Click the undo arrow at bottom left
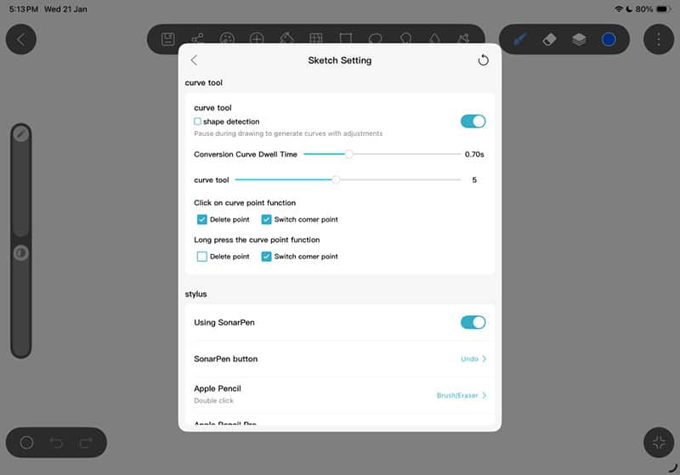680x475 pixels. point(56,443)
